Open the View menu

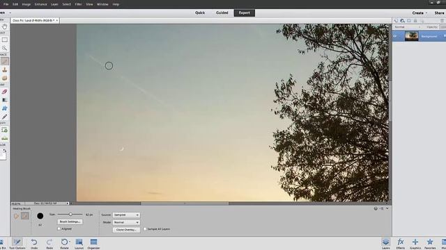click(x=89, y=4)
